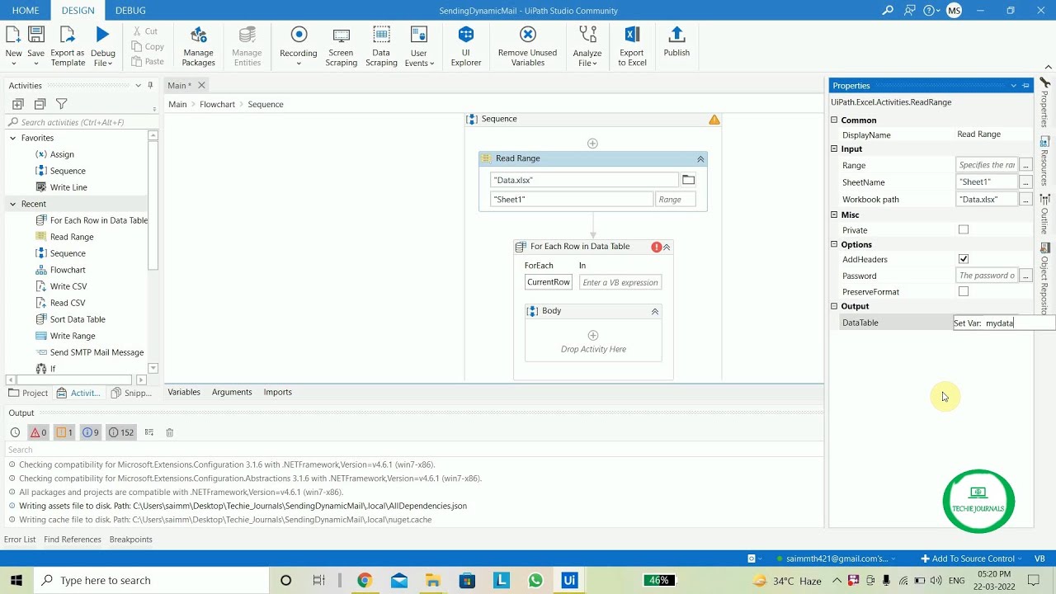The width and height of the screenshot is (1056, 594).
Task: Toggle warning messages filter in Output
Action: [x=64, y=432]
